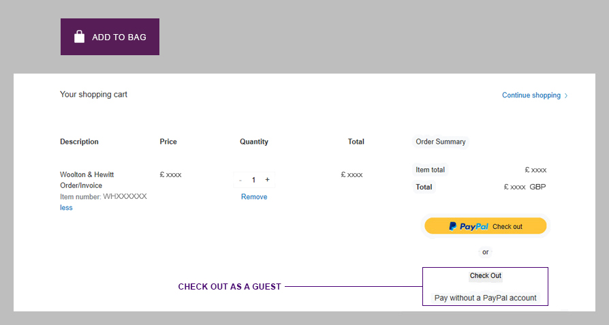The height and width of the screenshot is (325, 609).
Task: Collapse item details with the less link
Action: [x=66, y=208]
